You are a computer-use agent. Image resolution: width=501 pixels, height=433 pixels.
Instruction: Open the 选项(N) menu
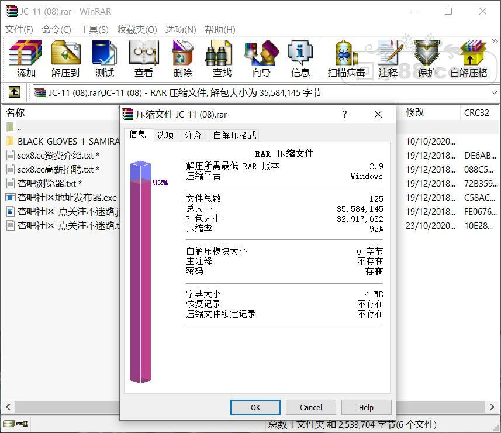click(x=181, y=30)
